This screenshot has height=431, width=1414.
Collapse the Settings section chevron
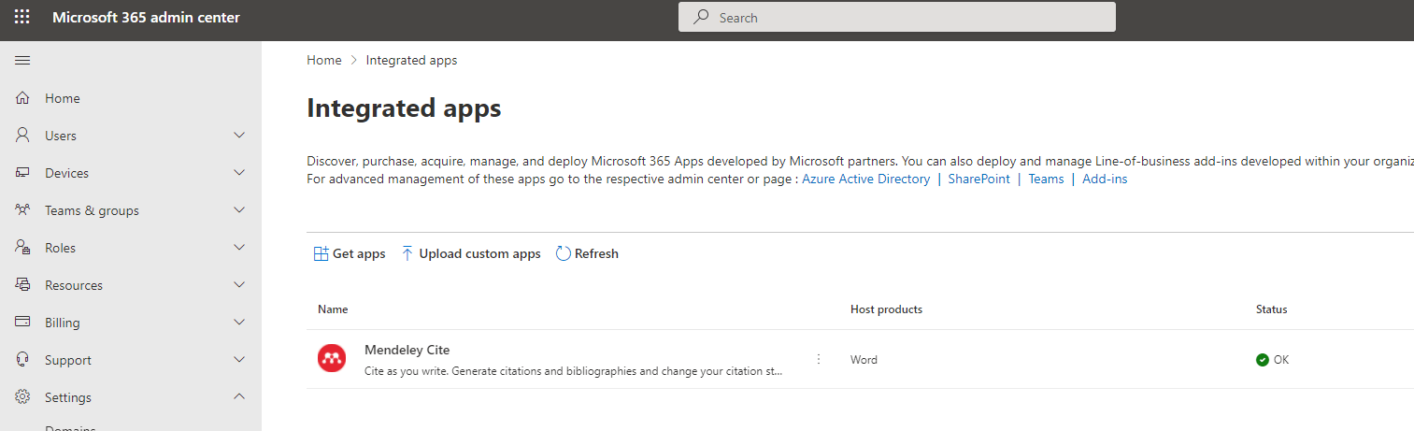coord(239,397)
